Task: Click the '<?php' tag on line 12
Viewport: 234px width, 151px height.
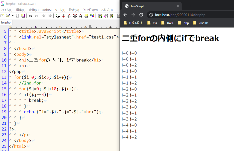Action: coord(15,71)
